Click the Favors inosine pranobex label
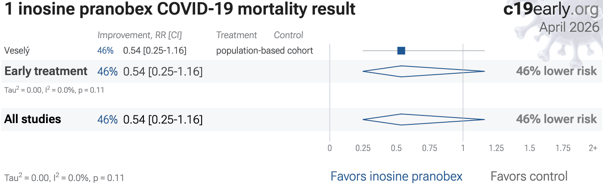The height and width of the screenshot is (184, 603). point(396,176)
